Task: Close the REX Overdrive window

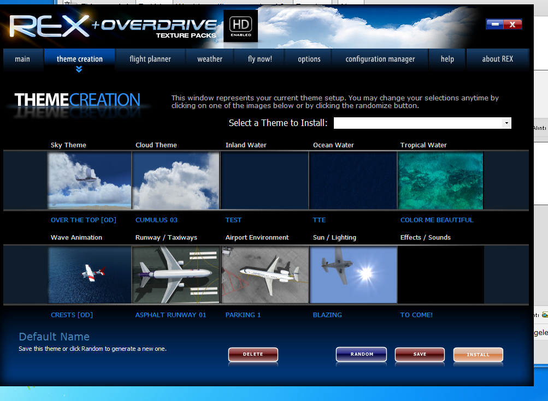Action: pyautogui.click(x=512, y=25)
